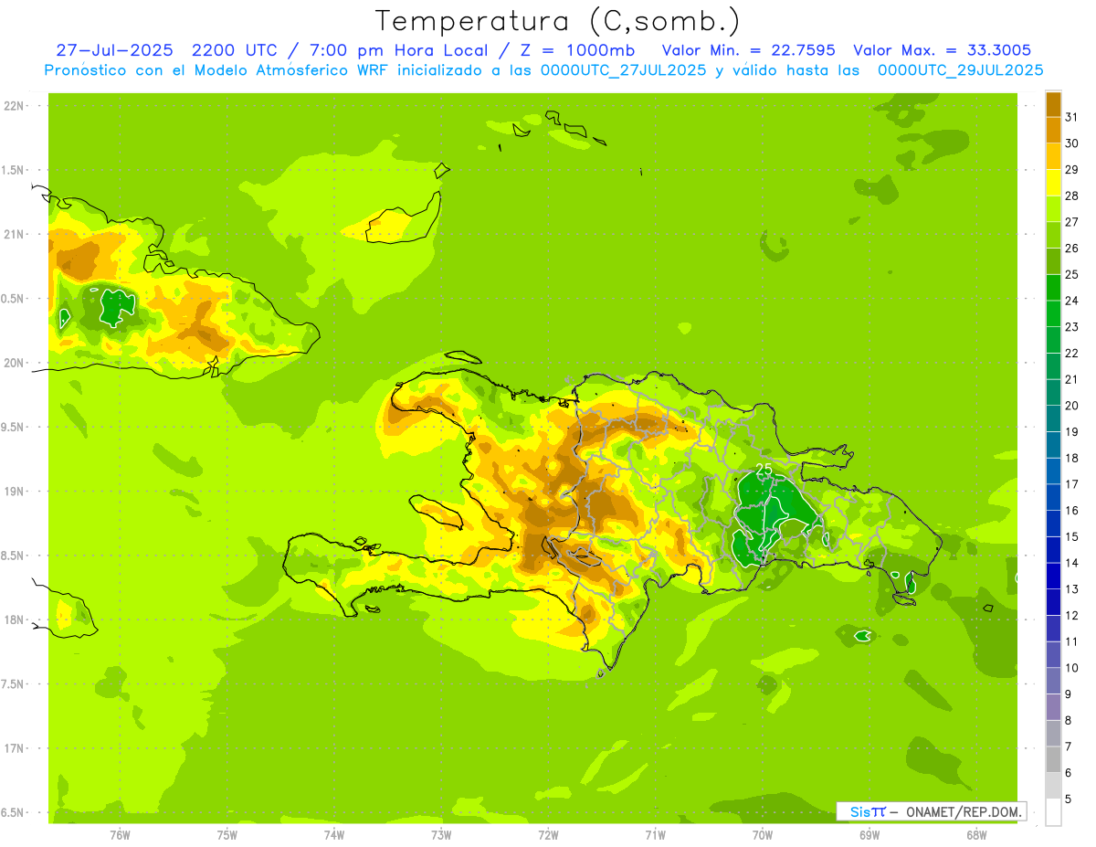Click the purple legend swatch between 9 and 10
1096x847 pixels.
pos(1053,681)
